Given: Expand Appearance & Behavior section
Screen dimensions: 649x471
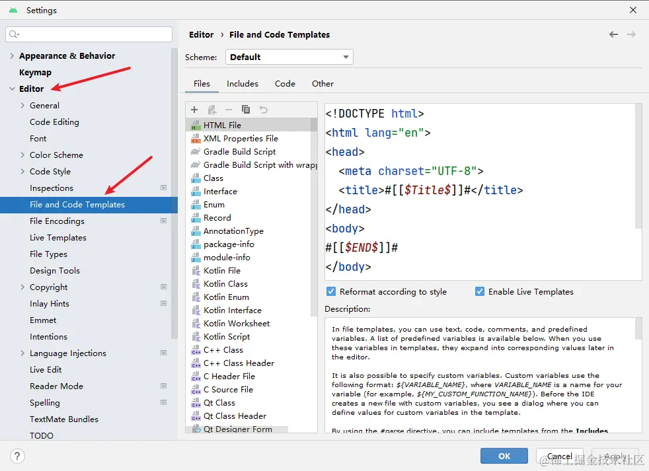Looking at the screenshot, I should click(12, 56).
